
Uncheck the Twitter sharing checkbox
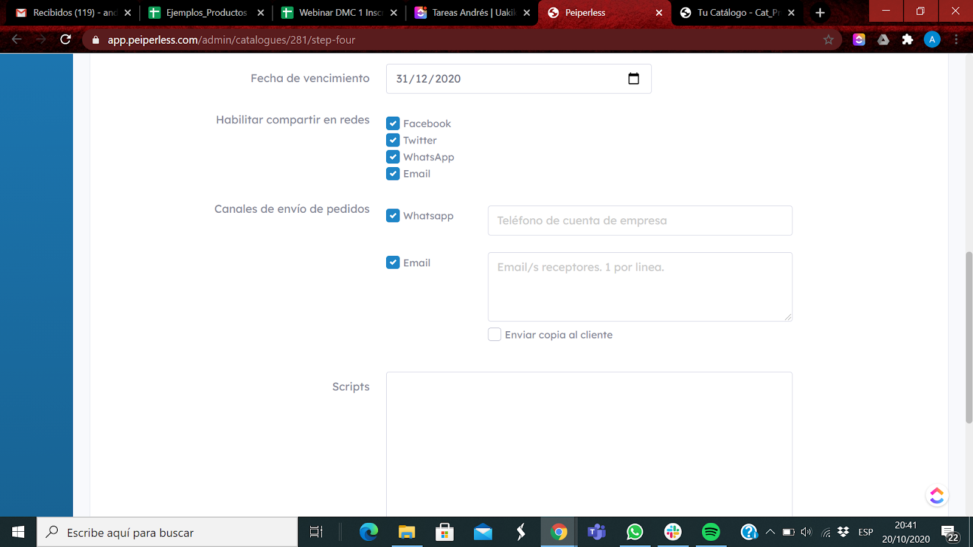point(393,140)
